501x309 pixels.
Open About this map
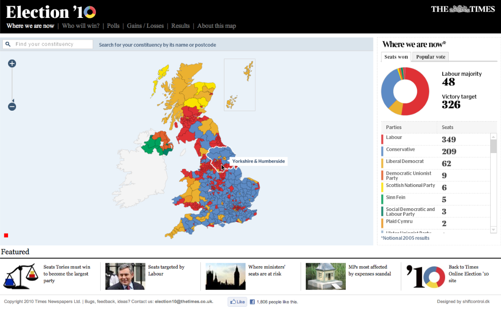click(217, 26)
